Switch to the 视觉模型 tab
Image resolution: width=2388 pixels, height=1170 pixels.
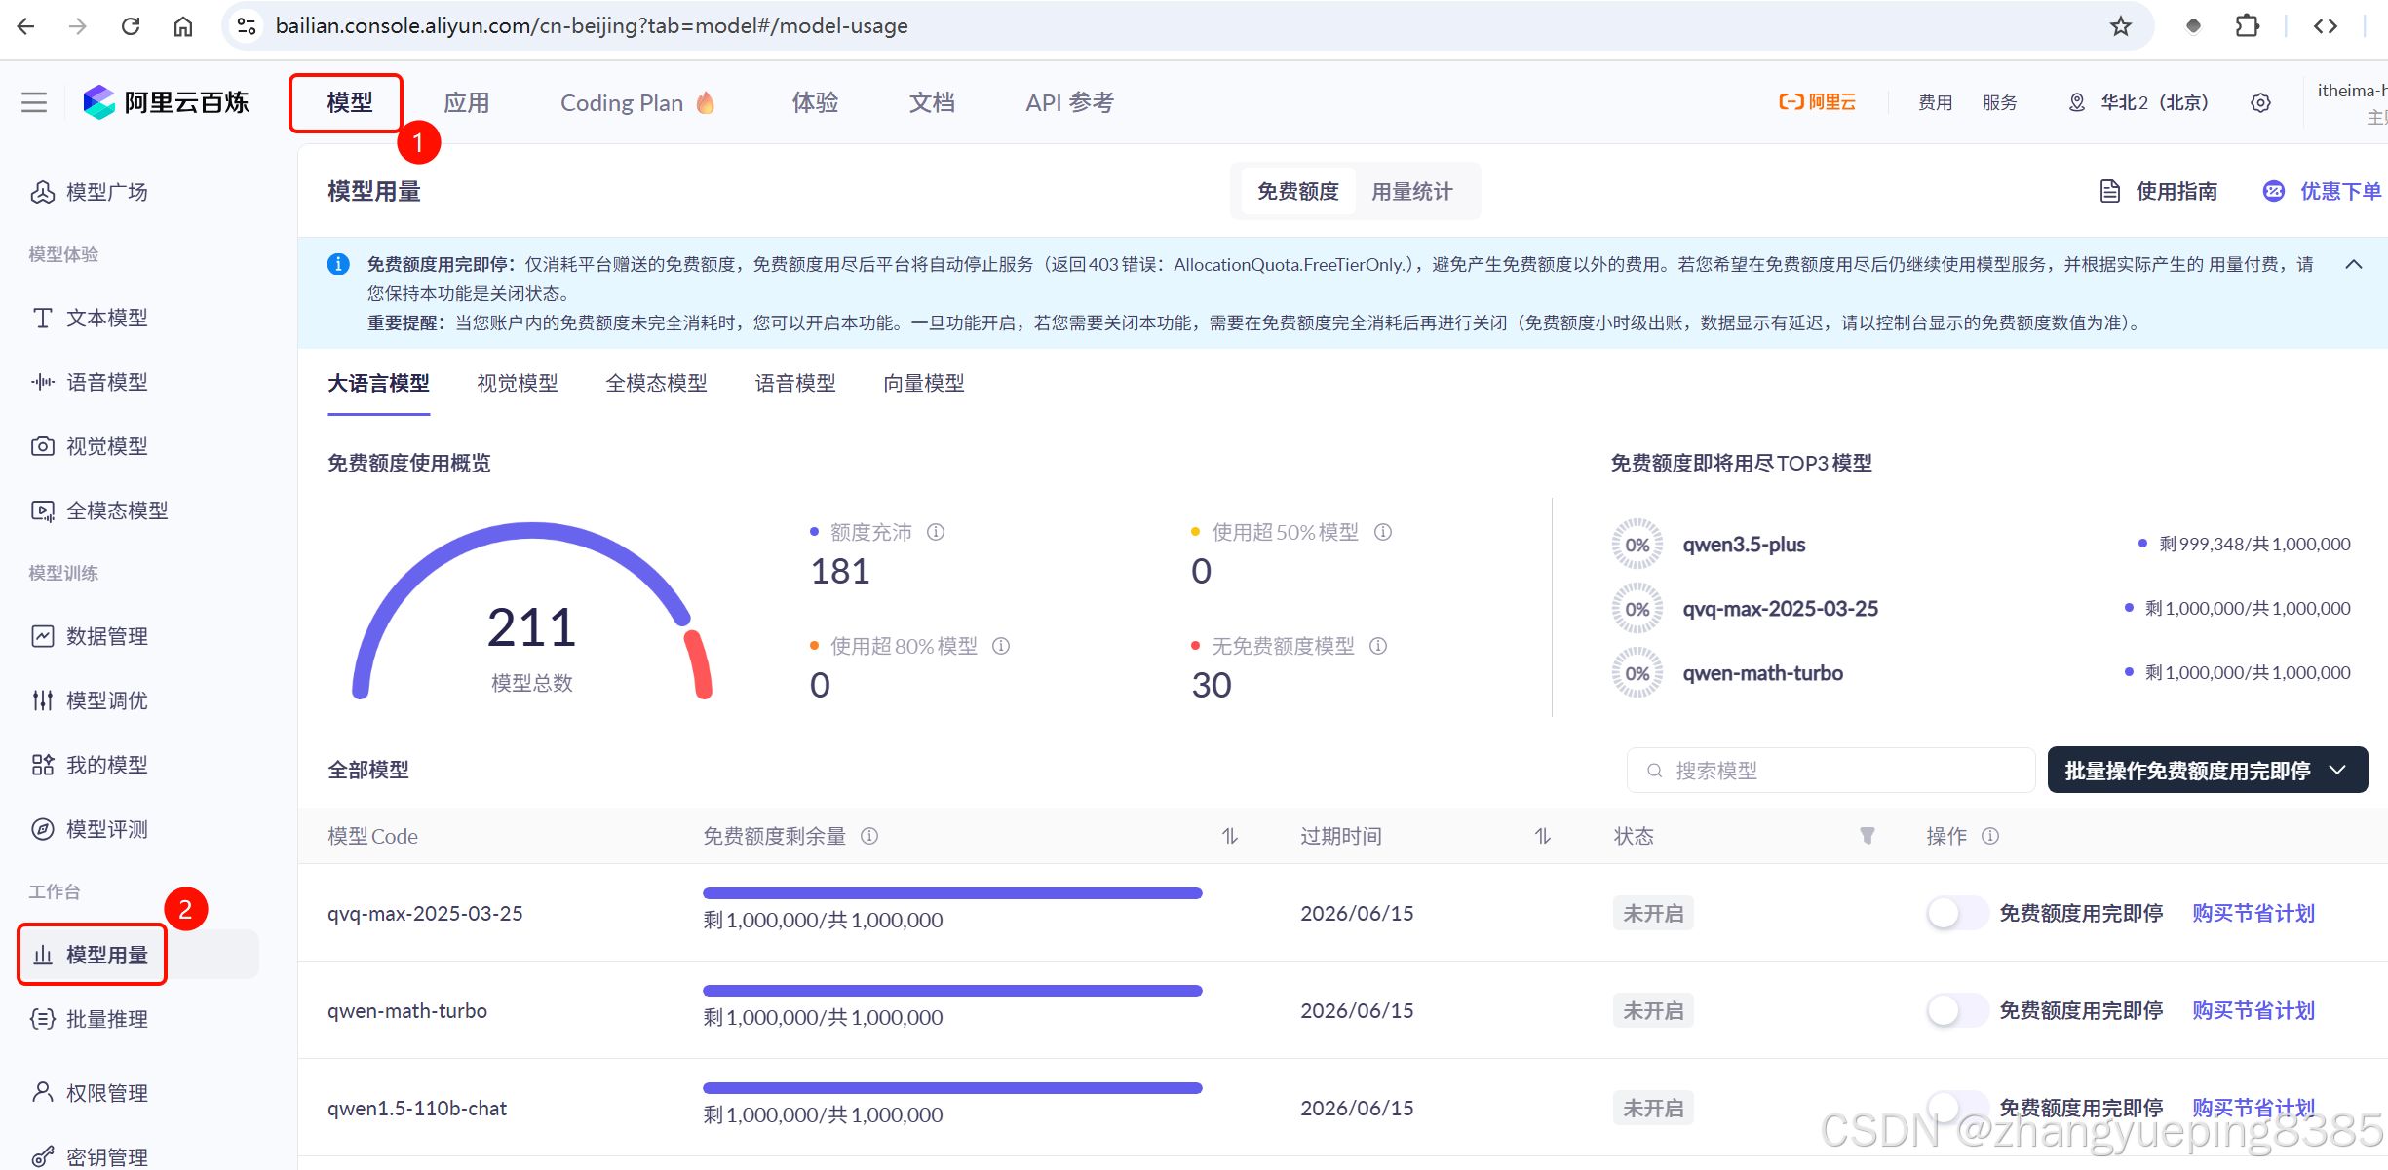click(518, 383)
